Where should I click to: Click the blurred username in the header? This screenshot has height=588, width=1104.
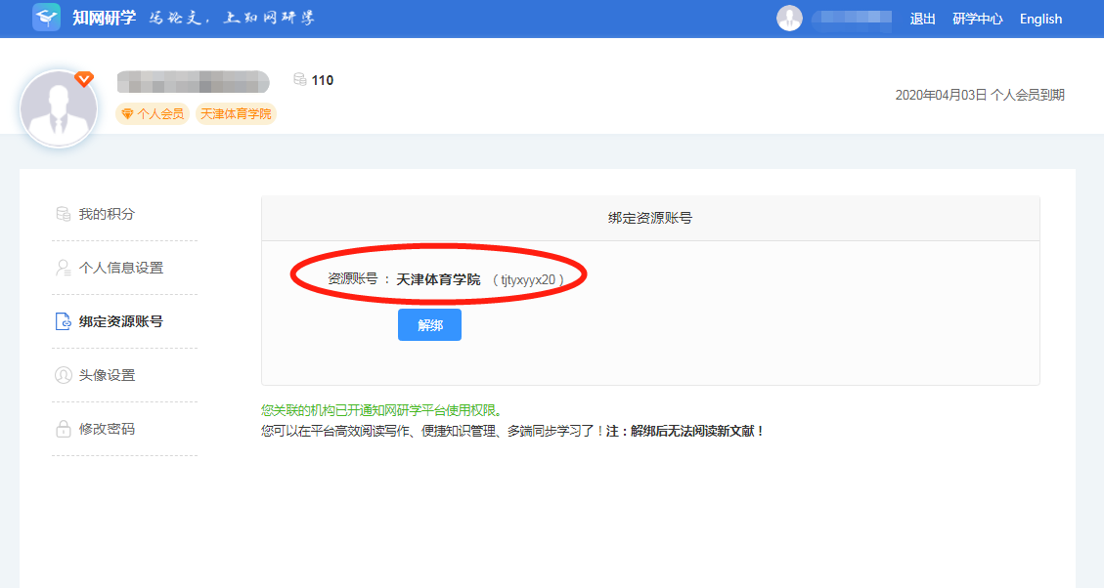tap(852, 19)
